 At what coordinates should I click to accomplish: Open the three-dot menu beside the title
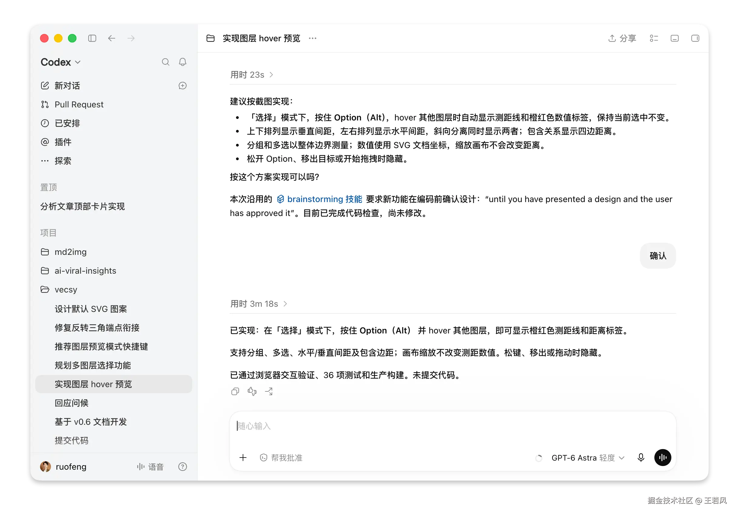click(x=312, y=38)
